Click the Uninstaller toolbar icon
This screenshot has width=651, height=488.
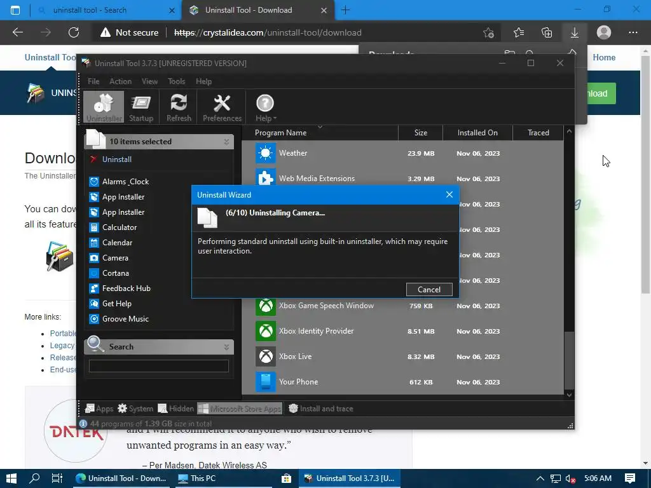tap(104, 107)
